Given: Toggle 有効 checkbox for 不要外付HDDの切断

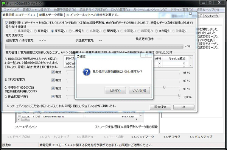Looking at the screenshot, I should 53,88.
